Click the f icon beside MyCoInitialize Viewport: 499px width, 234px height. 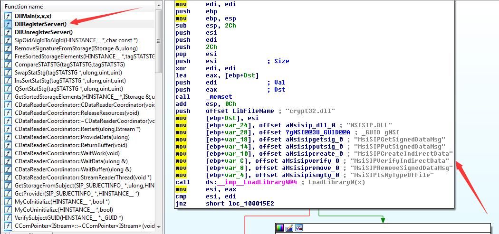(x=8, y=202)
